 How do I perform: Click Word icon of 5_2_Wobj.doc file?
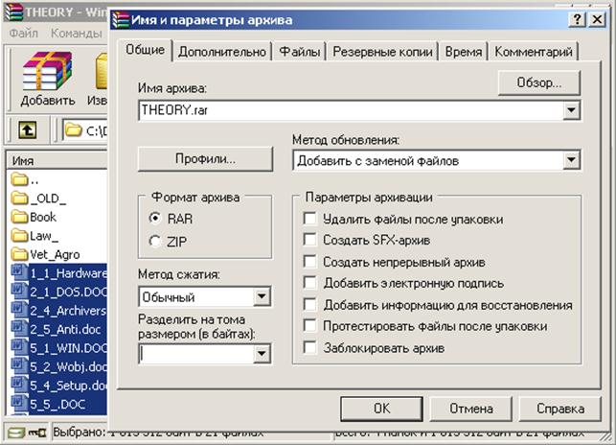[19, 366]
